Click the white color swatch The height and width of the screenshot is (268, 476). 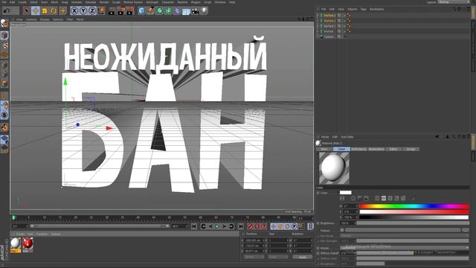345,193
